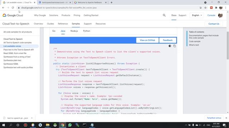Viewport: 229px width, 128px height.
Task: Open the Pricing link
Action: pyautogui.click(x=77, y=15)
